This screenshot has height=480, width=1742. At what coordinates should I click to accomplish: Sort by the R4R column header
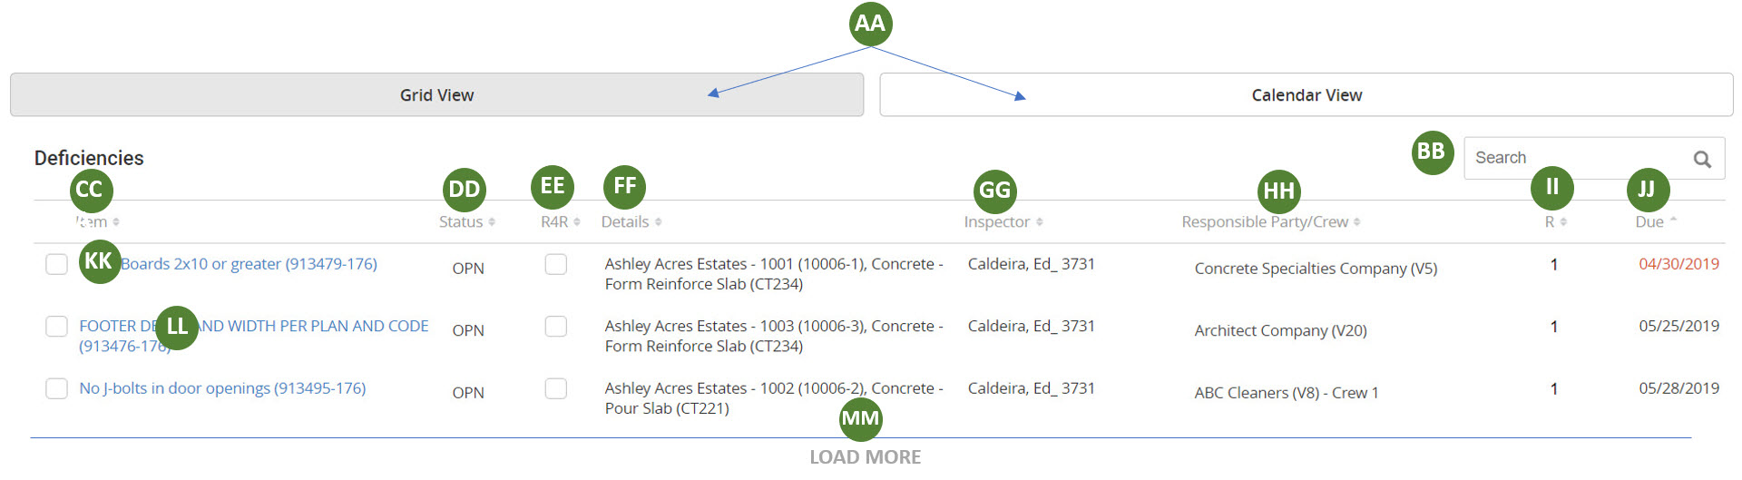pyautogui.click(x=561, y=221)
